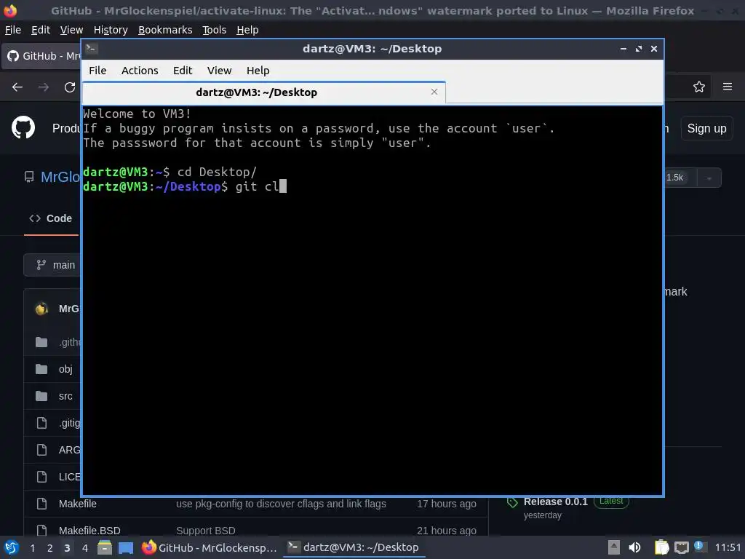The height and width of the screenshot is (559, 745).
Task: Open the terminal Help menu
Action: [258, 71]
